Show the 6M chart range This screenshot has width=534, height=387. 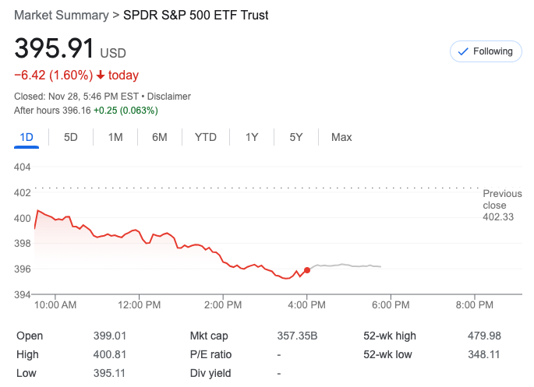tap(160, 137)
